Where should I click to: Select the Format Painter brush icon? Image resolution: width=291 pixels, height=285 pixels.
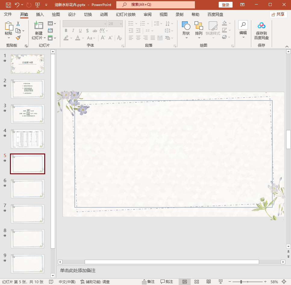tap(18, 38)
